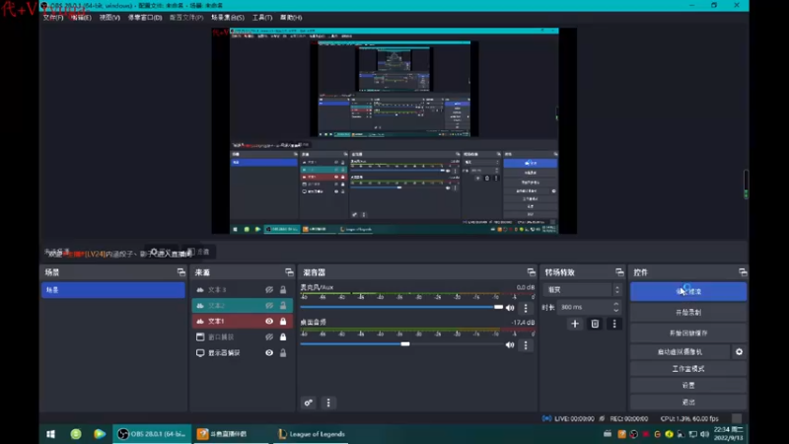Decrease transition duration with down arrow
The height and width of the screenshot is (444, 789).
pos(616,310)
